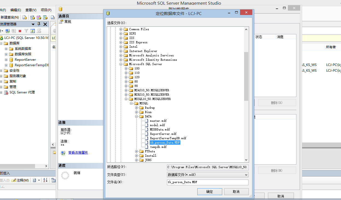Image resolution: width=341 pixels, height=200 pixels.
Task: Select the Backup folder
Action: click(x=150, y=108)
